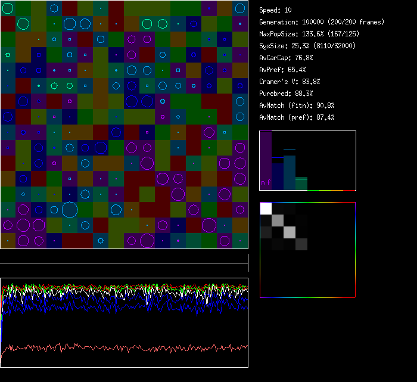Click the Purebred 88.3% statistic
Screen dimensions: 417x382
(286, 94)
